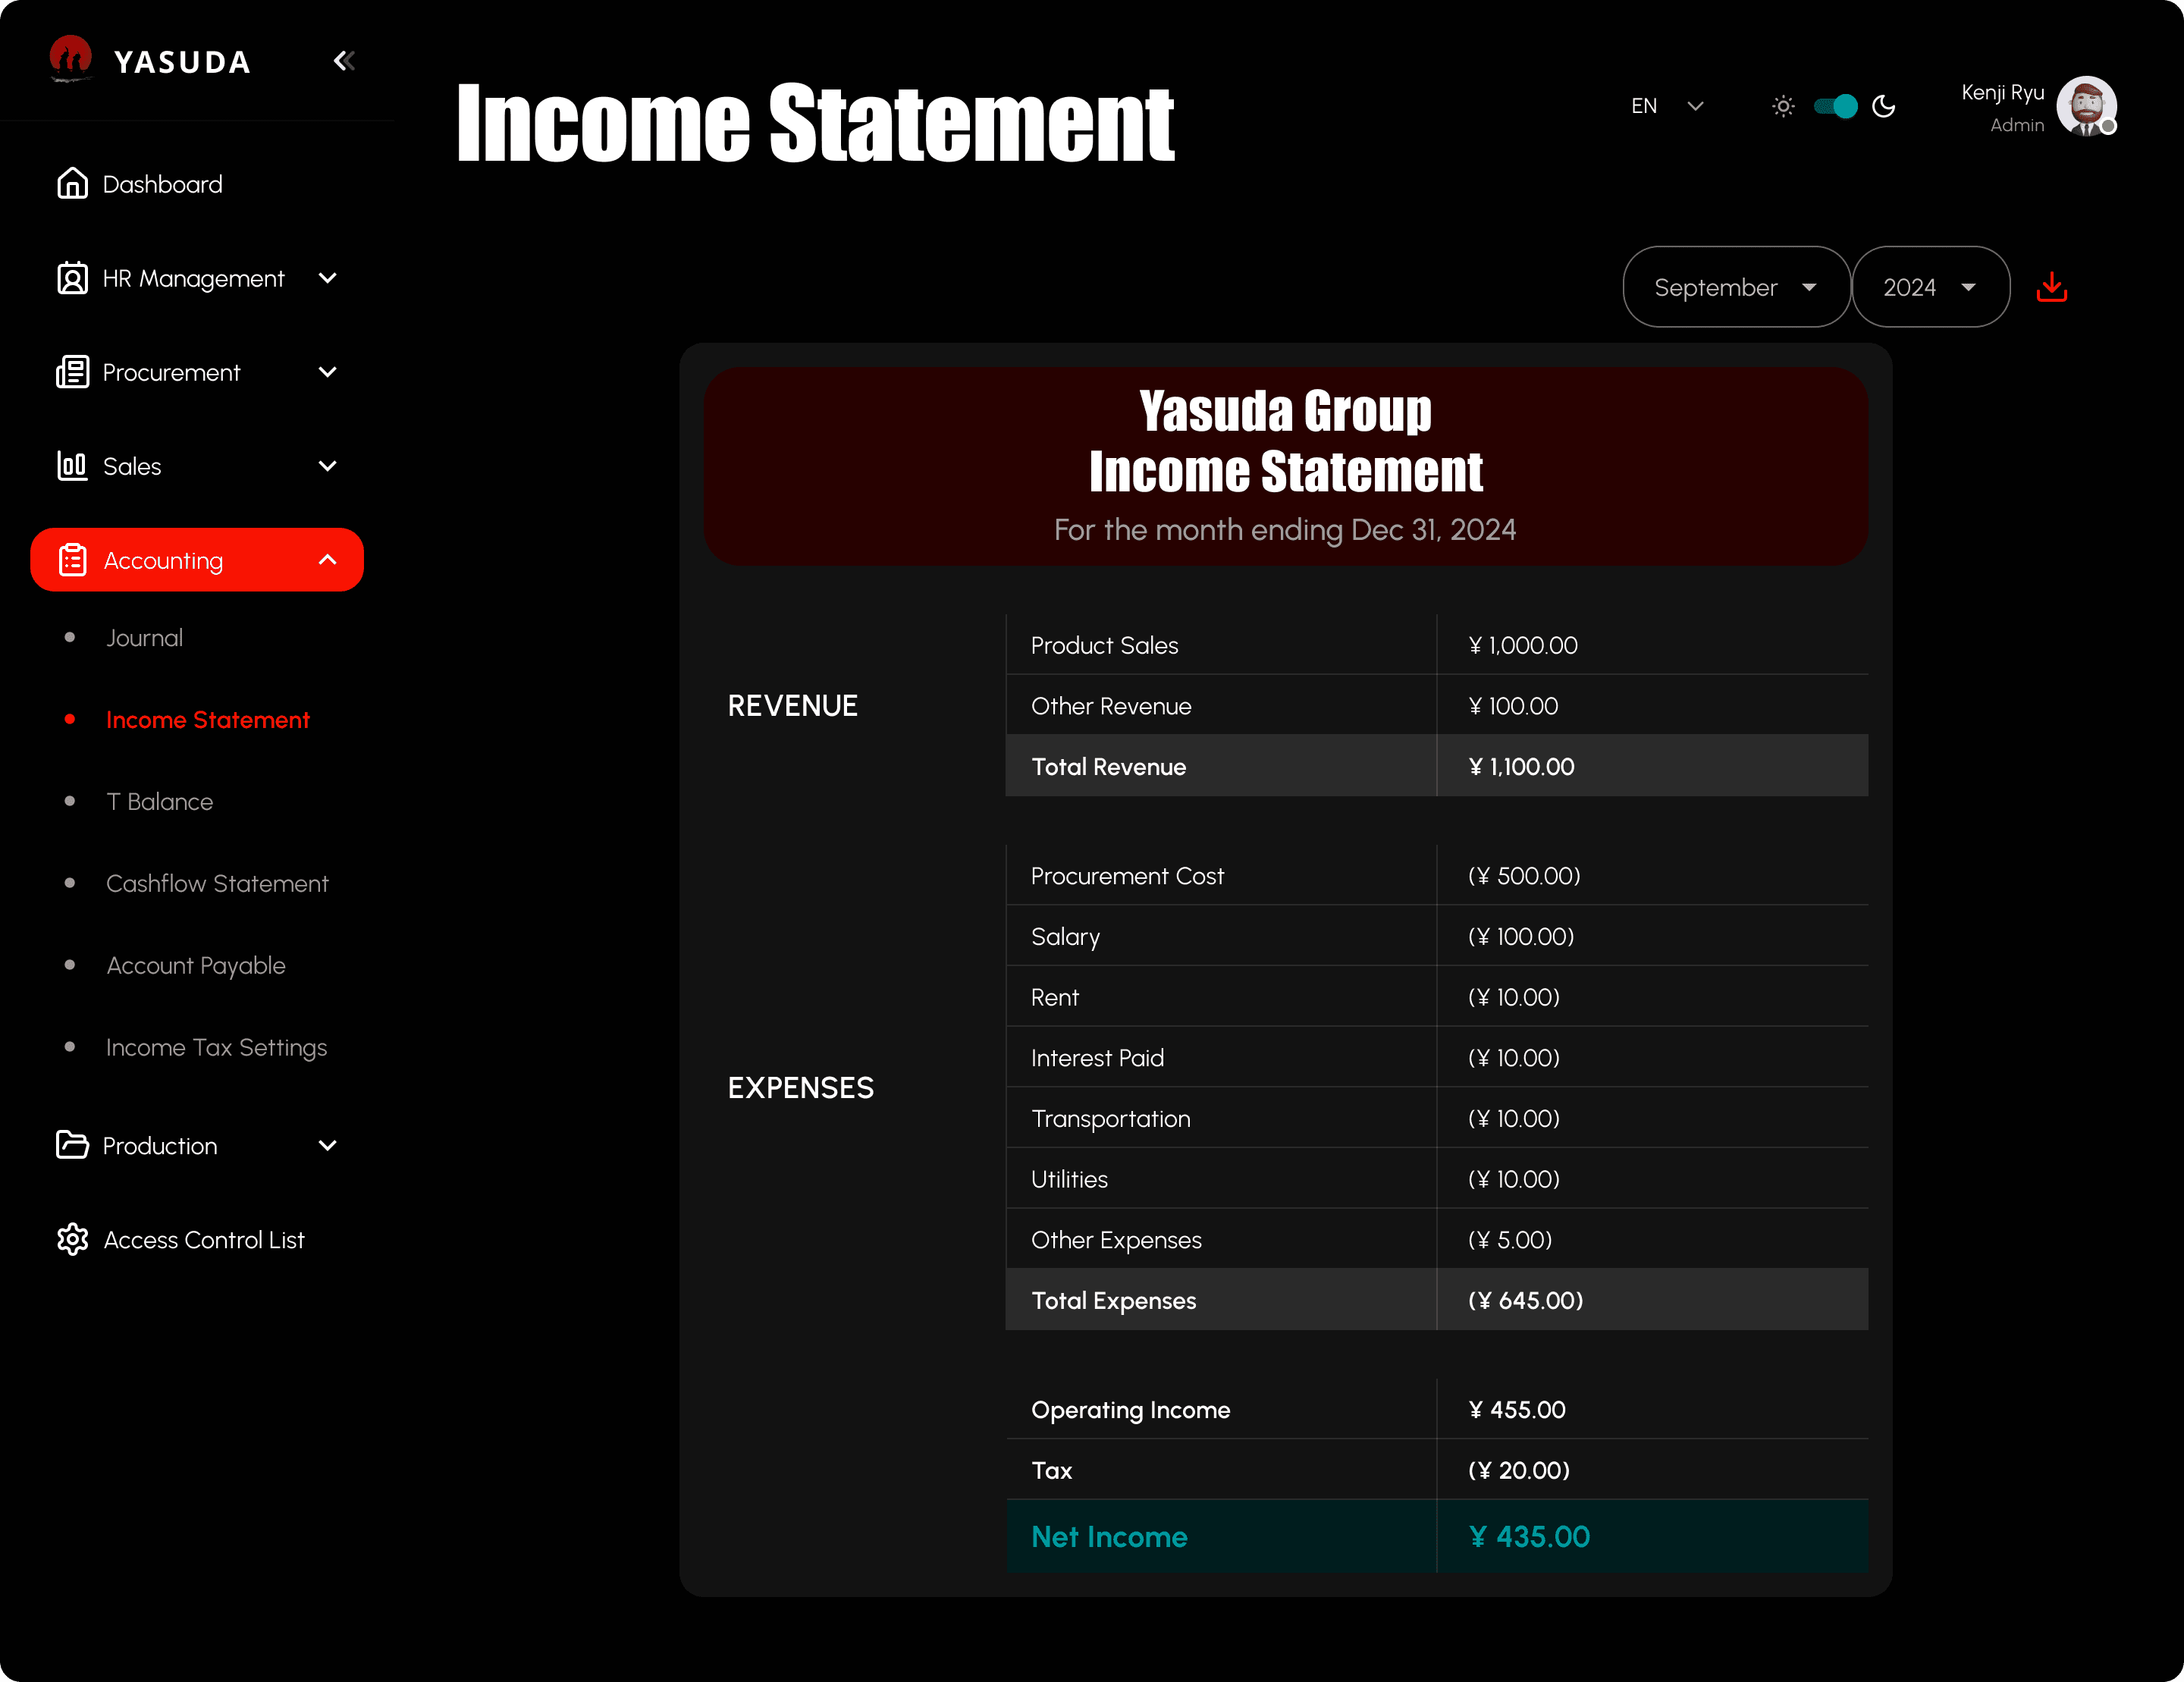Click the Production folder icon
Viewport: 2184px width, 1682px height.
click(x=72, y=1144)
